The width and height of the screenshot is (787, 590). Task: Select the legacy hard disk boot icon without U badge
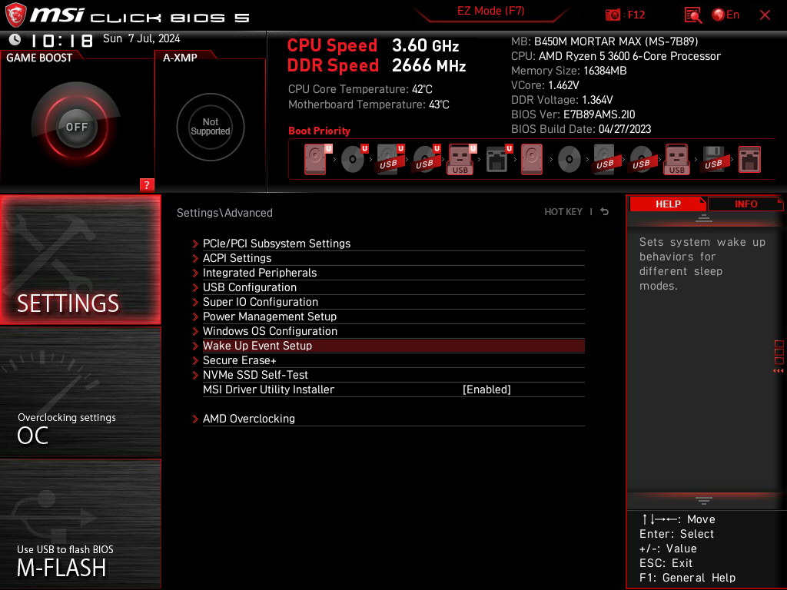coord(532,160)
